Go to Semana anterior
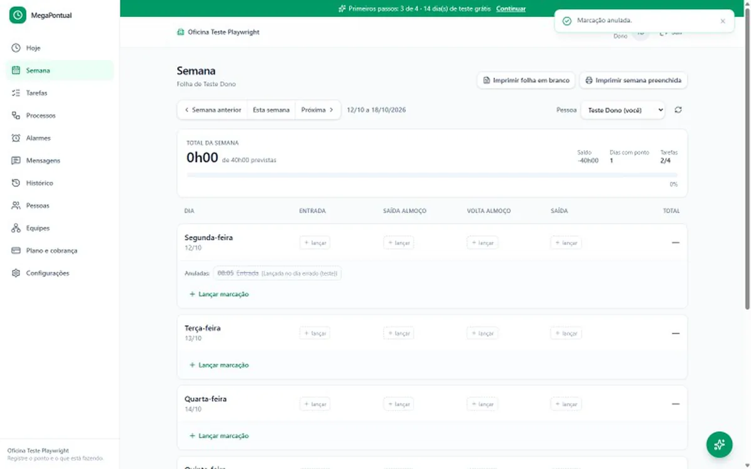751x469 pixels. [x=213, y=110]
